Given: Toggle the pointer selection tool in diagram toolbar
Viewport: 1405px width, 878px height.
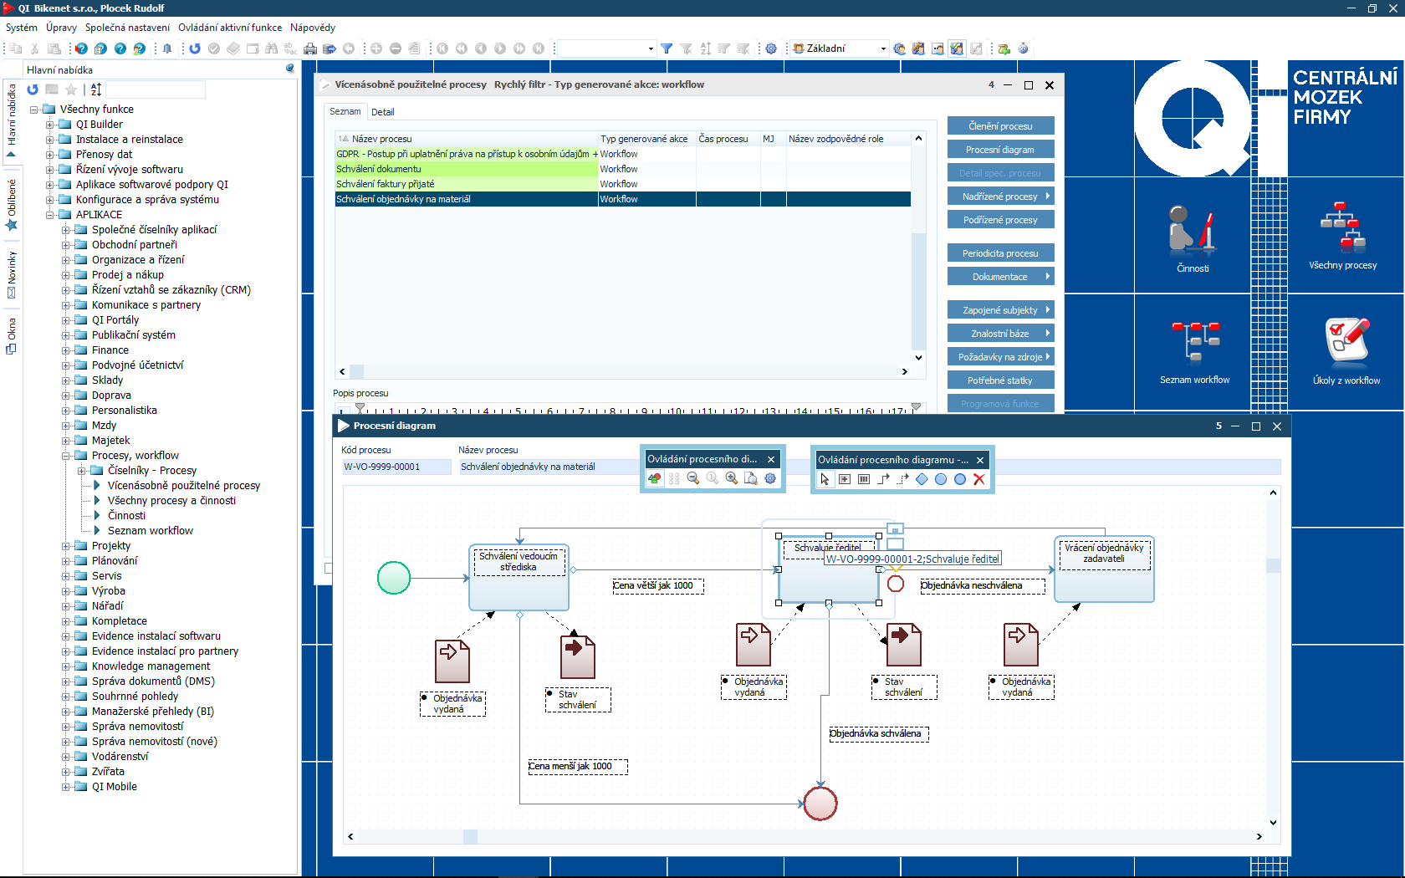Looking at the screenshot, I should (x=825, y=479).
